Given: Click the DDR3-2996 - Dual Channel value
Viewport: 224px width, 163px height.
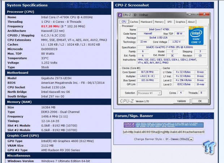Looking at the screenshot, I should pyautogui.click(x=60, y=112).
